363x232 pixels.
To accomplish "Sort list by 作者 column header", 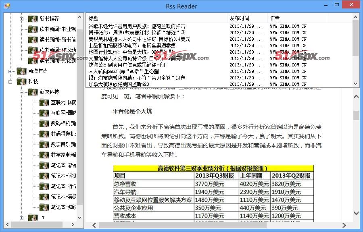I will (298, 18).
